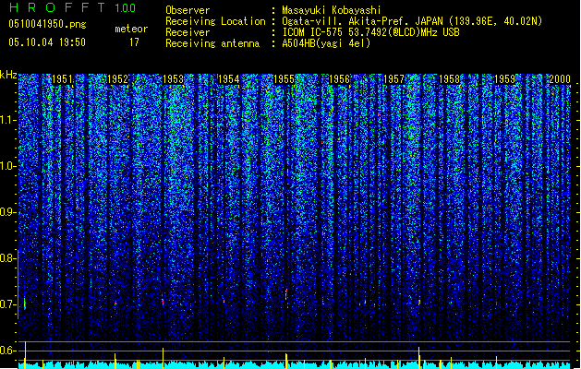
Task: Click the Receiver field label
Action: pyautogui.click(x=188, y=32)
